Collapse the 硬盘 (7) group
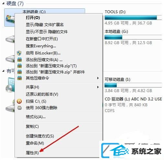Viewport: 164px width, 160px height. [x=4, y=4]
